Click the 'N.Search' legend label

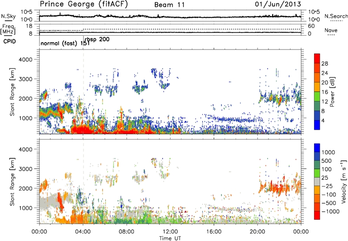336,16
